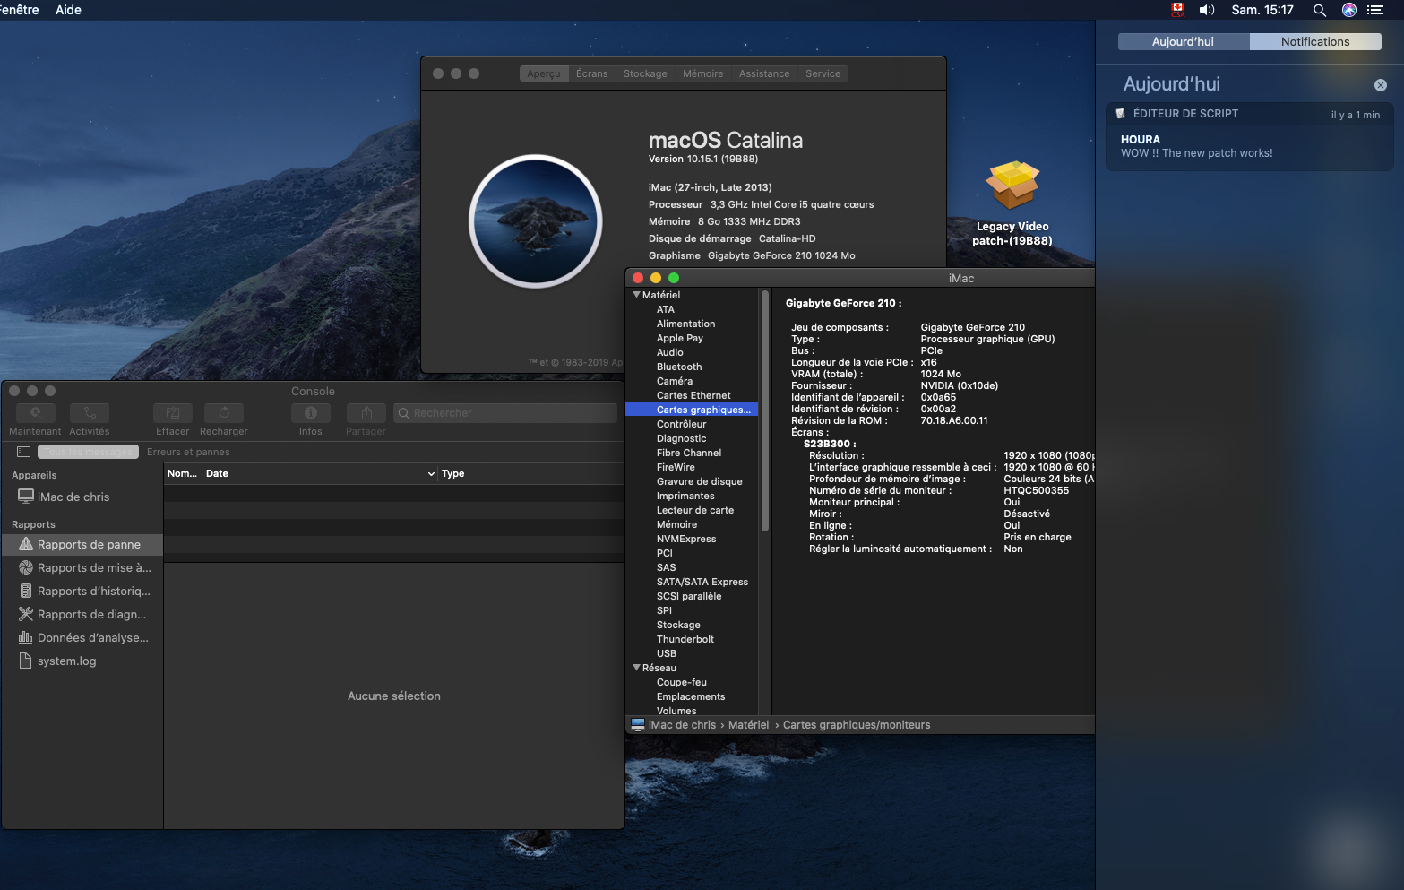Viewport: 1404px width, 890px height.
Task: Click the Partager share icon in Console
Action: 366,413
